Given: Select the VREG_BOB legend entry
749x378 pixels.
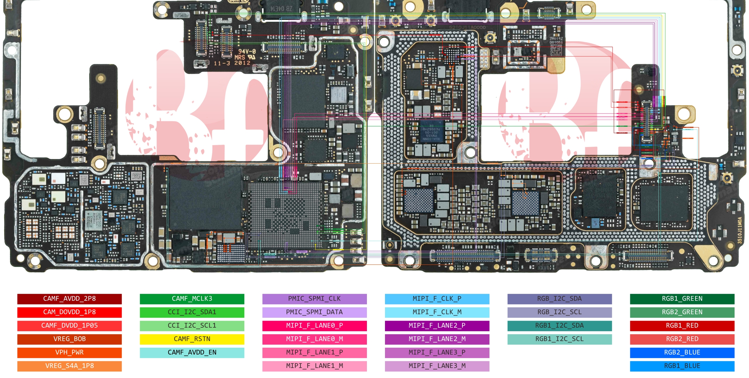Looking at the screenshot, I should (x=69, y=339).
